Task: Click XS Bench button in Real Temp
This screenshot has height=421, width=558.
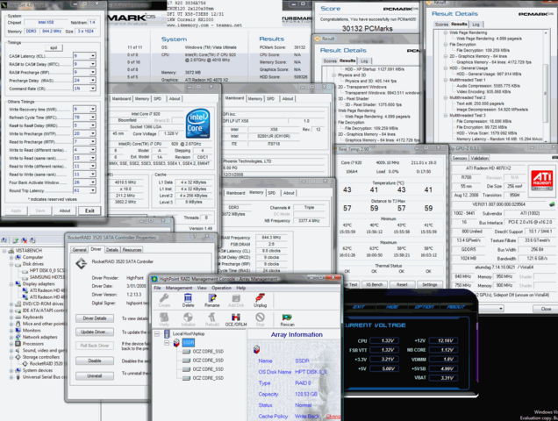Action: tap(374, 285)
